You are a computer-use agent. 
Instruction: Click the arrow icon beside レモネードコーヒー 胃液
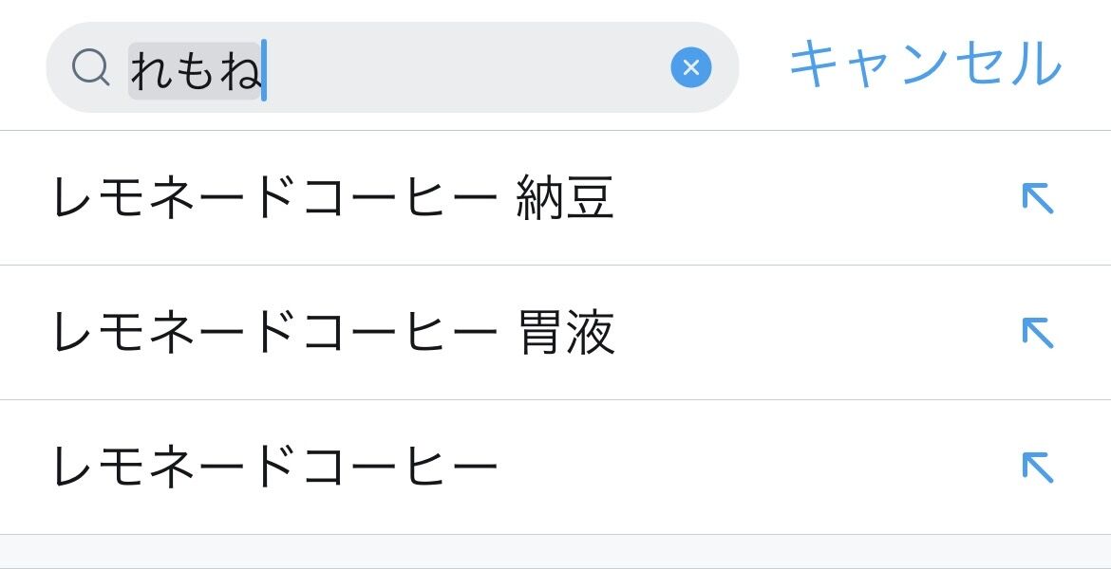[1037, 333]
